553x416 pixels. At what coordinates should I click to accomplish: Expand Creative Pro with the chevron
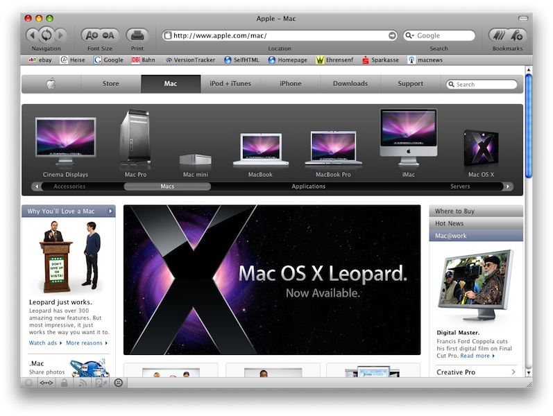[x=513, y=372]
